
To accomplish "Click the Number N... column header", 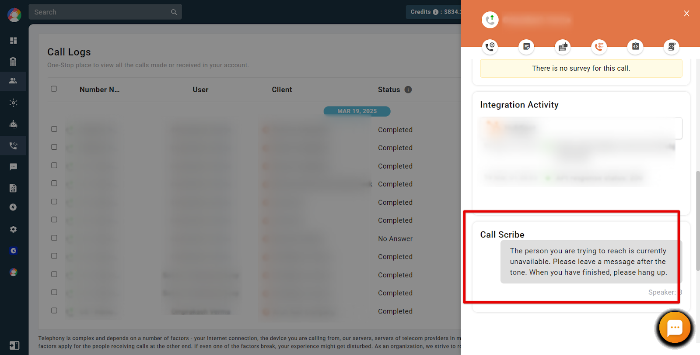I will [99, 90].
